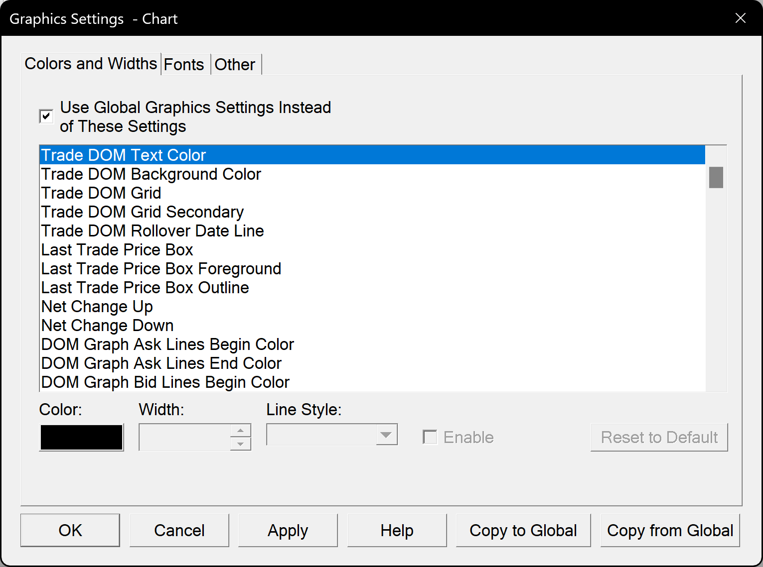Switch to the Fonts tab
The height and width of the screenshot is (567, 763).
click(x=184, y=65)
